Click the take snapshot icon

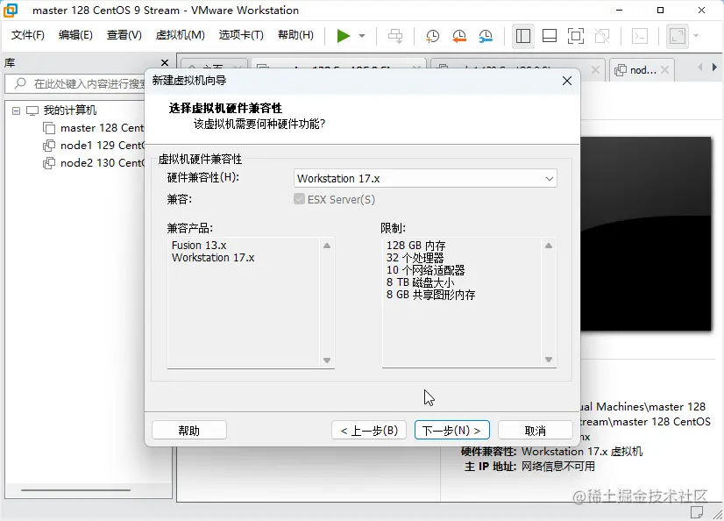(430, 36)
